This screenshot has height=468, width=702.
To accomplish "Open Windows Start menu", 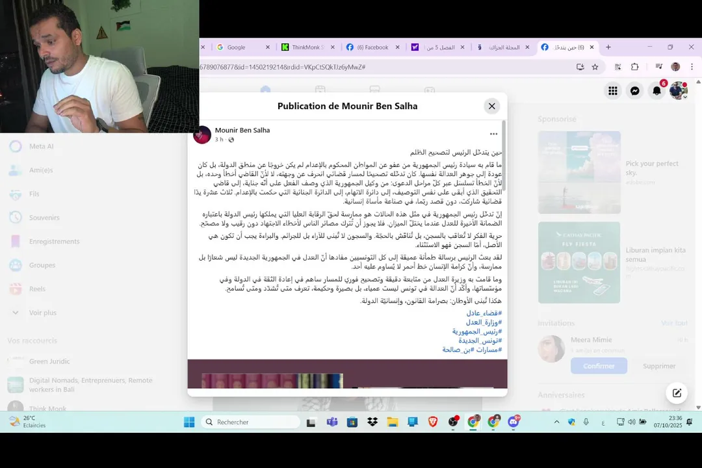I will click(189, 422).
